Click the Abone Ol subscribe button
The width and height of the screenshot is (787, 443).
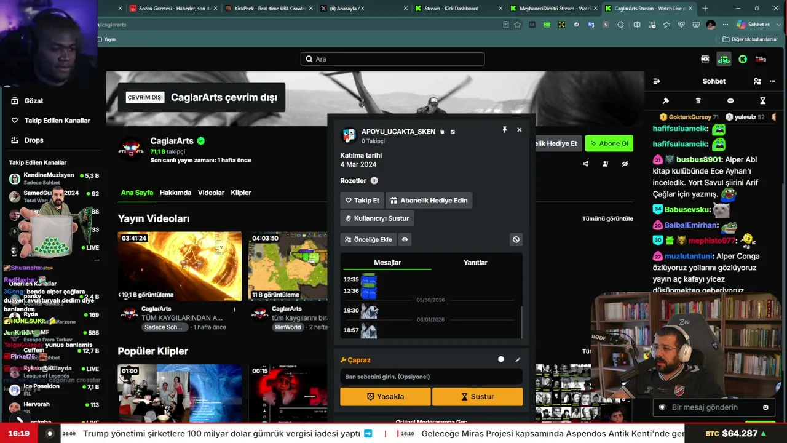tap(609, 143)
